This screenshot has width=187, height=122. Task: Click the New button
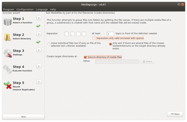coord(23,117)
